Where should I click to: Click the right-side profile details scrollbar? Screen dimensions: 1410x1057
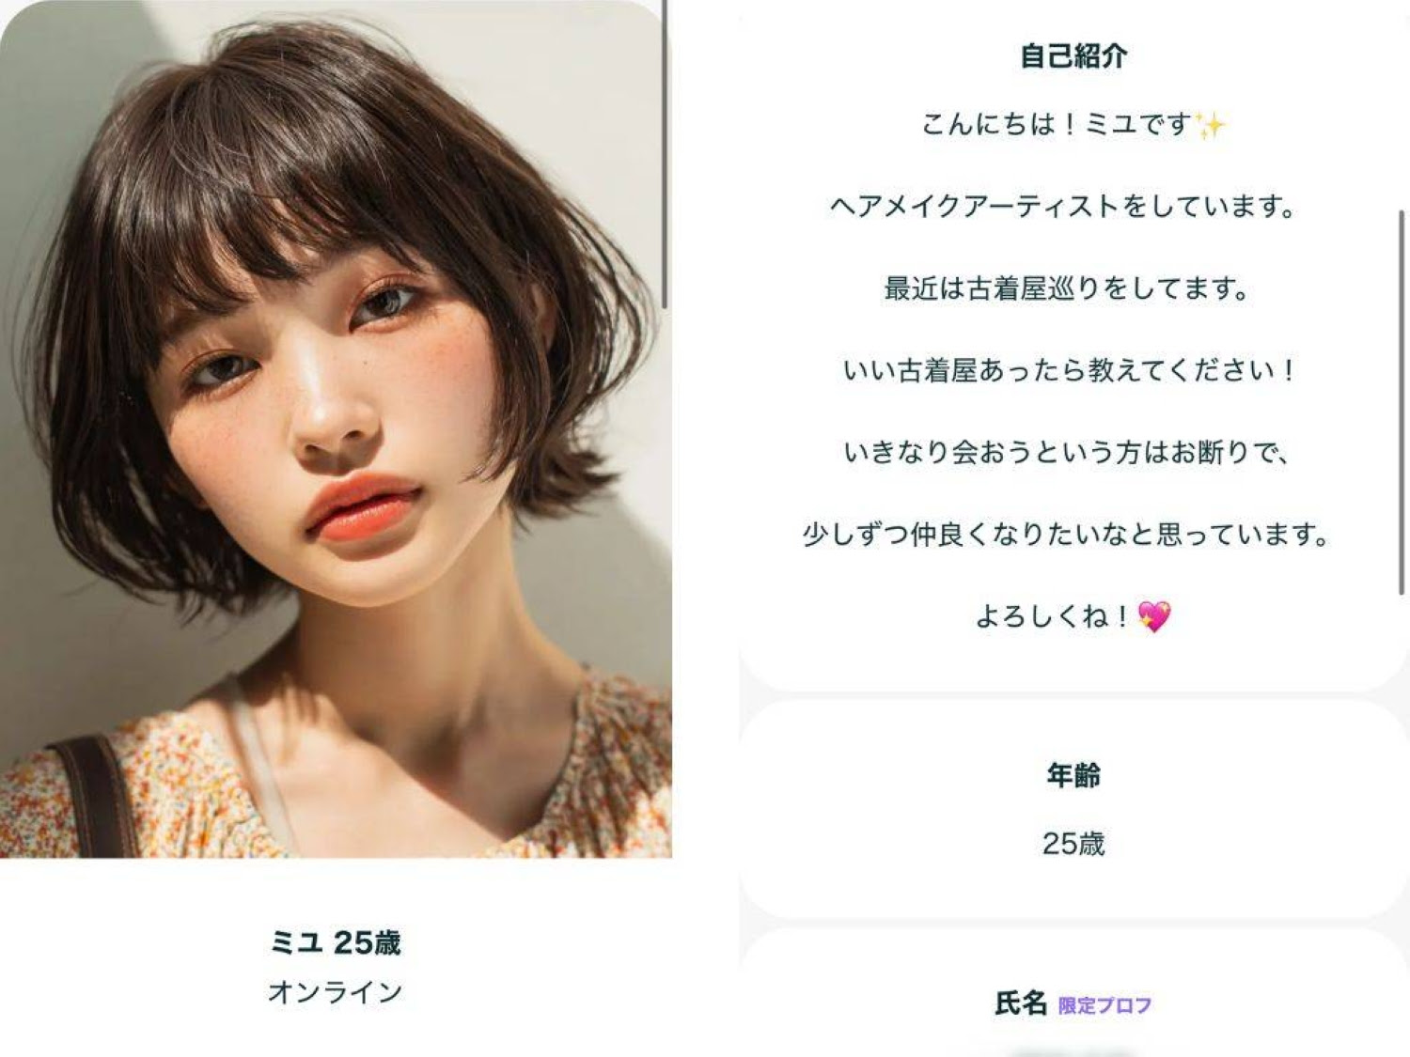pyautogui.click(x=1402, y=403)
